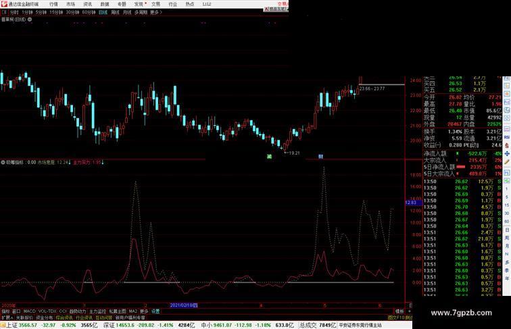The width and height of the screenshot is (511, 329).
Task: Click the panel layout icon before 分时
Action: tap(4, 12)
